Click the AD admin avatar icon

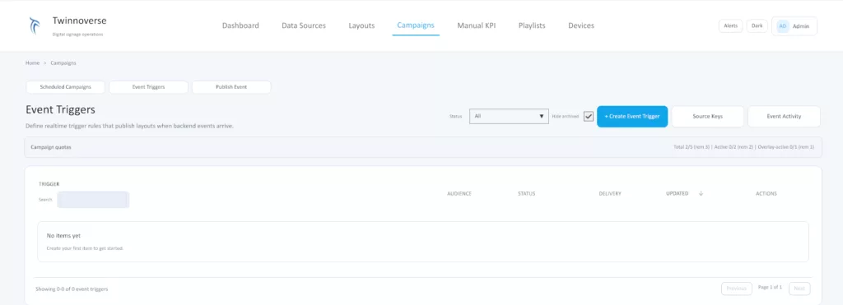[x=783, y=25]
